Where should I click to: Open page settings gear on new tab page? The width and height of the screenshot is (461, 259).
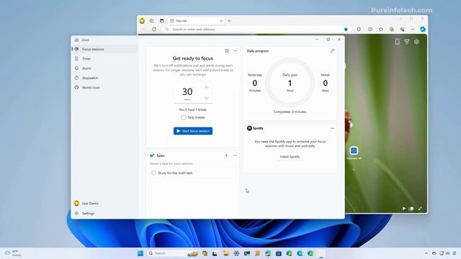[x=416, y=42]
